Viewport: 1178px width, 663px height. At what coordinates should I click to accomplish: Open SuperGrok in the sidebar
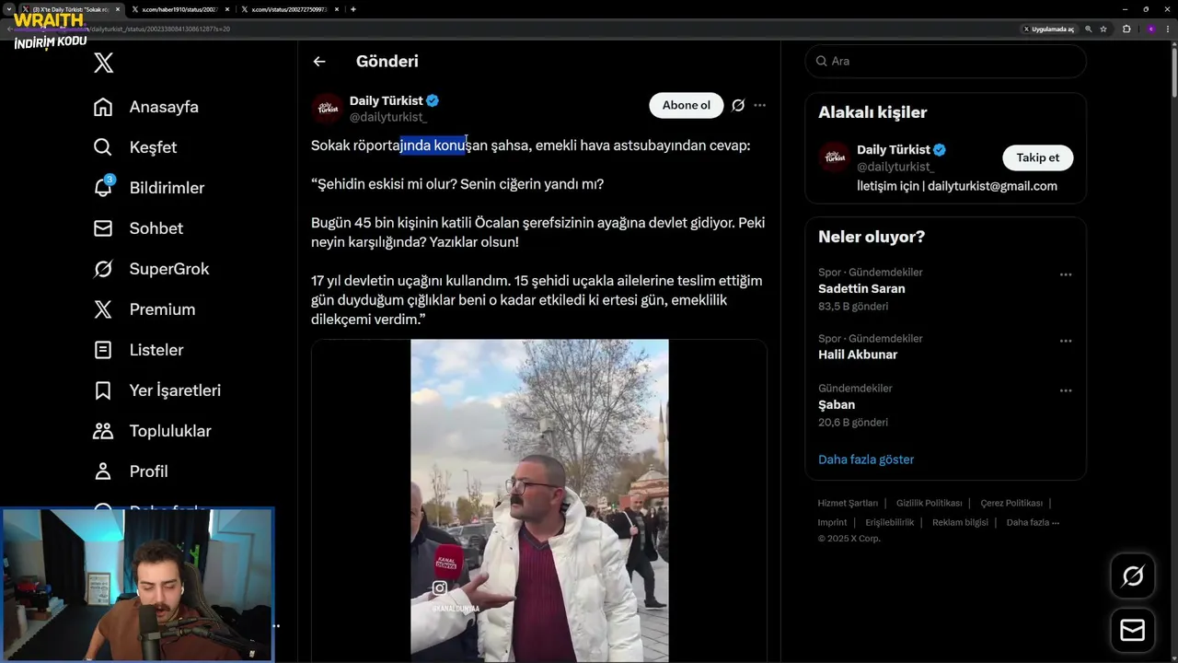152,269
